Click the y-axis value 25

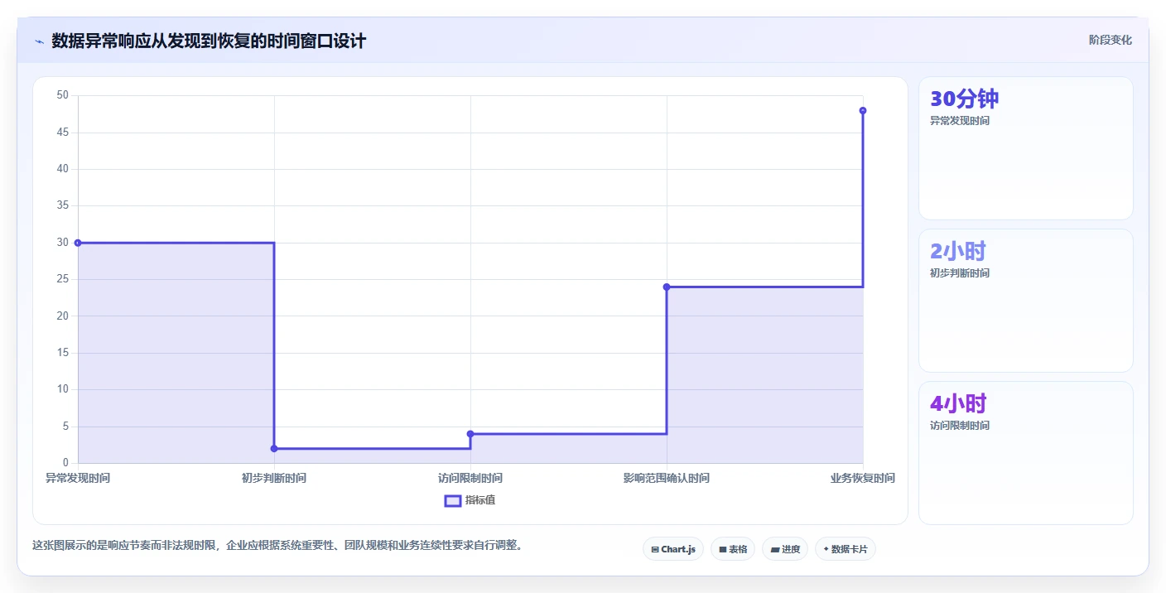click(x=63, y=279)
